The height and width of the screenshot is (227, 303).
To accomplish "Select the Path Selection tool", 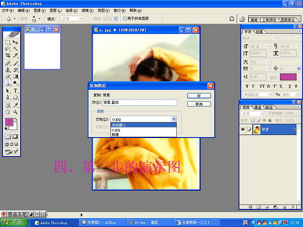I will [x=8, y=91].
